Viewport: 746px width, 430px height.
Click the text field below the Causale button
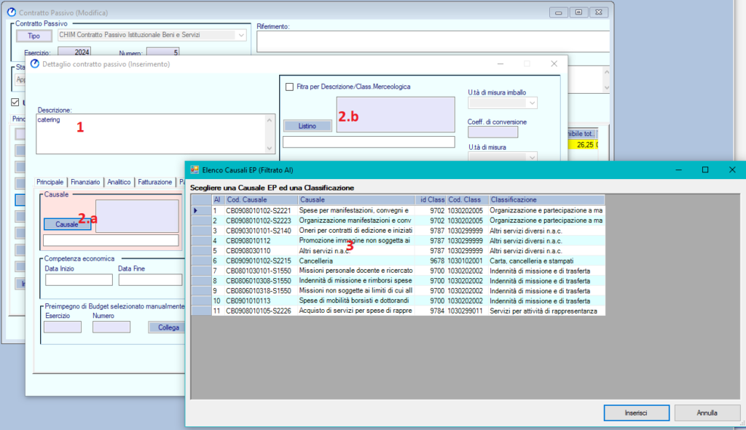(111, 240)
